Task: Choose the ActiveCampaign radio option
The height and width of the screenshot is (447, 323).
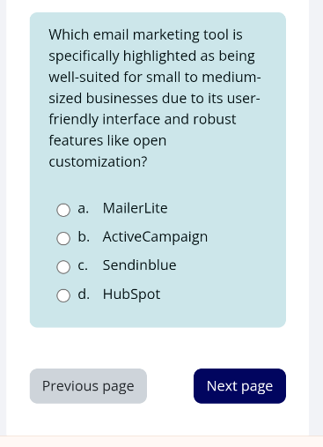Action: click(63, 238)
